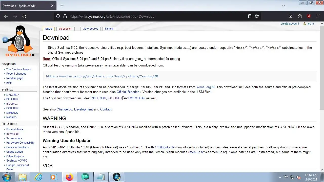Open Windows Media Player taskbar icon
Image resolution: width=324 pixels, height=182 pixels.
pos(54,177)
